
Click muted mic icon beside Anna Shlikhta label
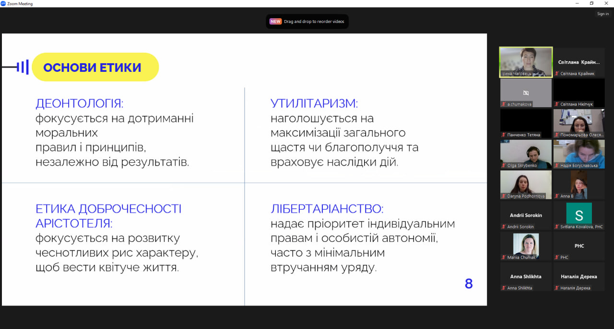(504, 288)
